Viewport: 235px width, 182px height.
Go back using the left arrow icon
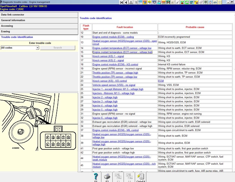tap(126, 2)
